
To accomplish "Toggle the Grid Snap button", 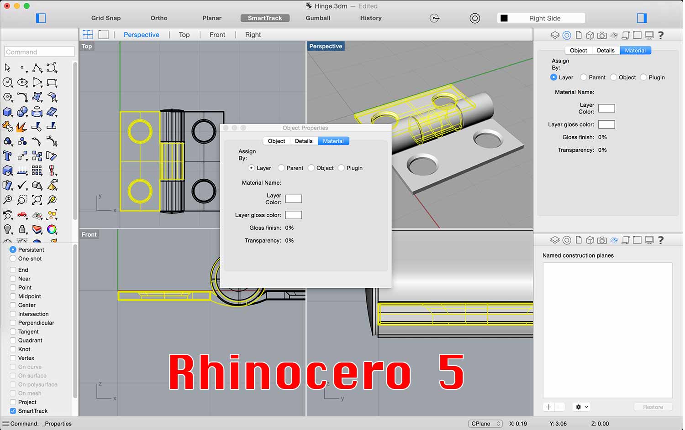I will click(106, 18).
